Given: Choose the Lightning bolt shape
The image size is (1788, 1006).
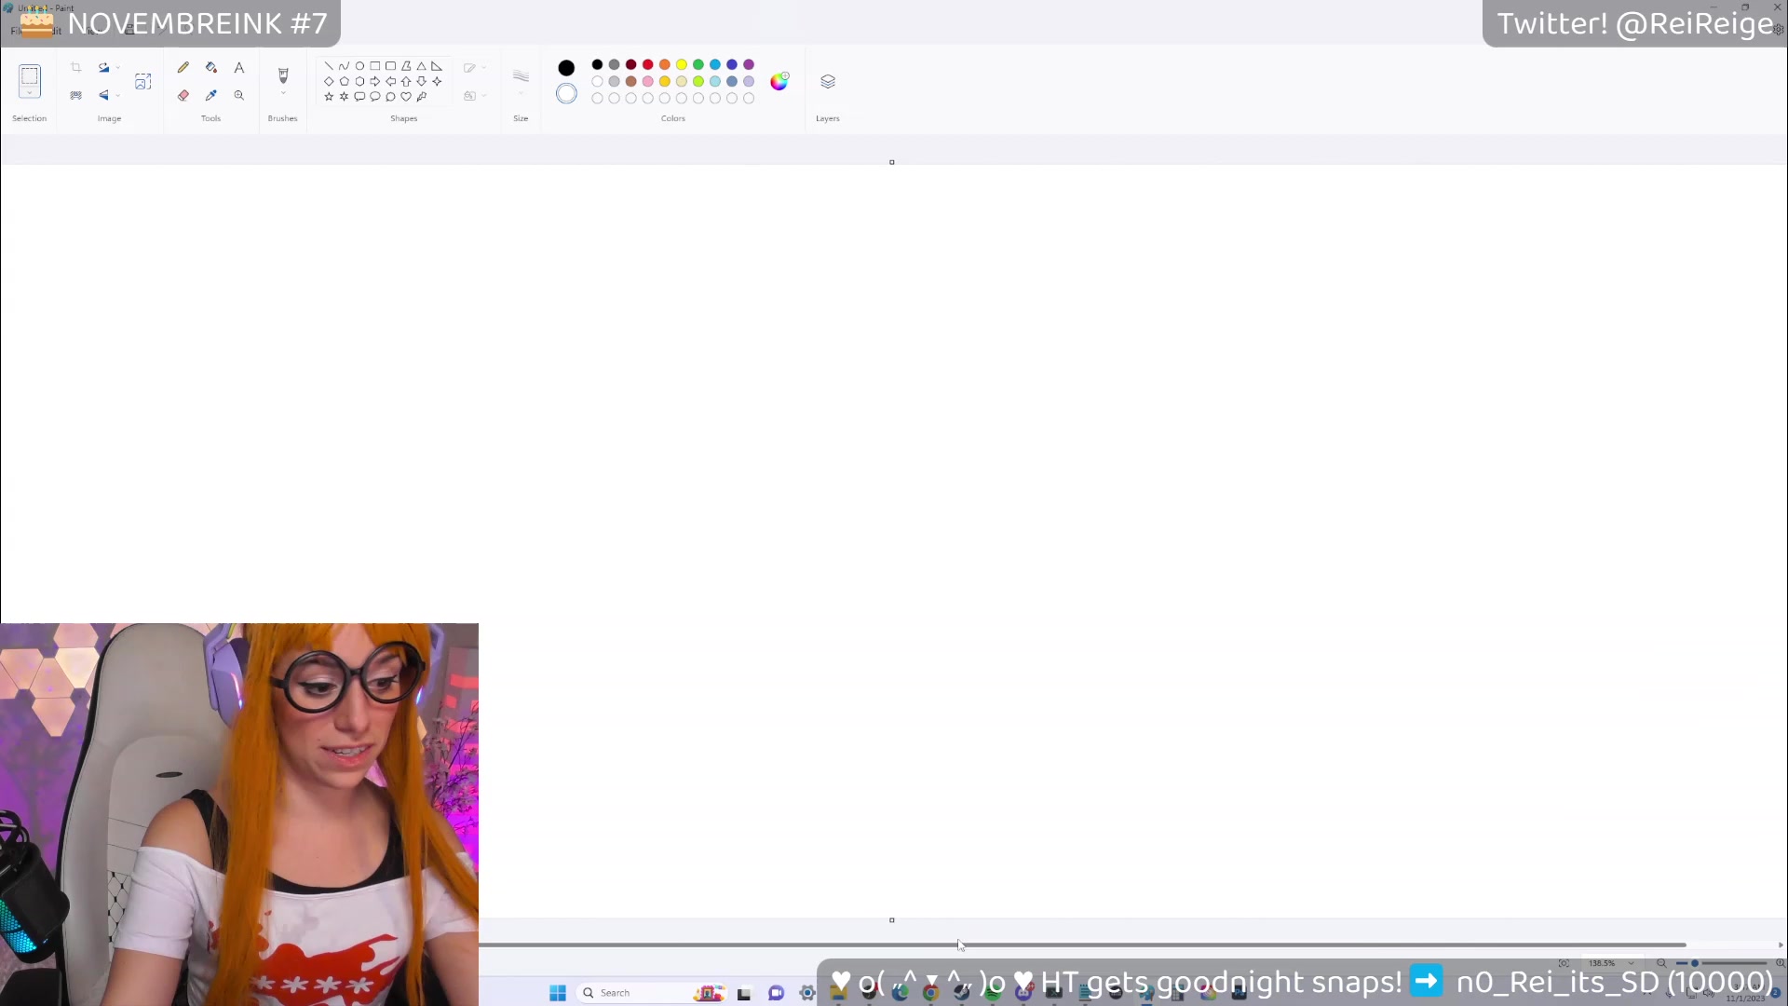Looking at the screenshot, I should 422,97.
